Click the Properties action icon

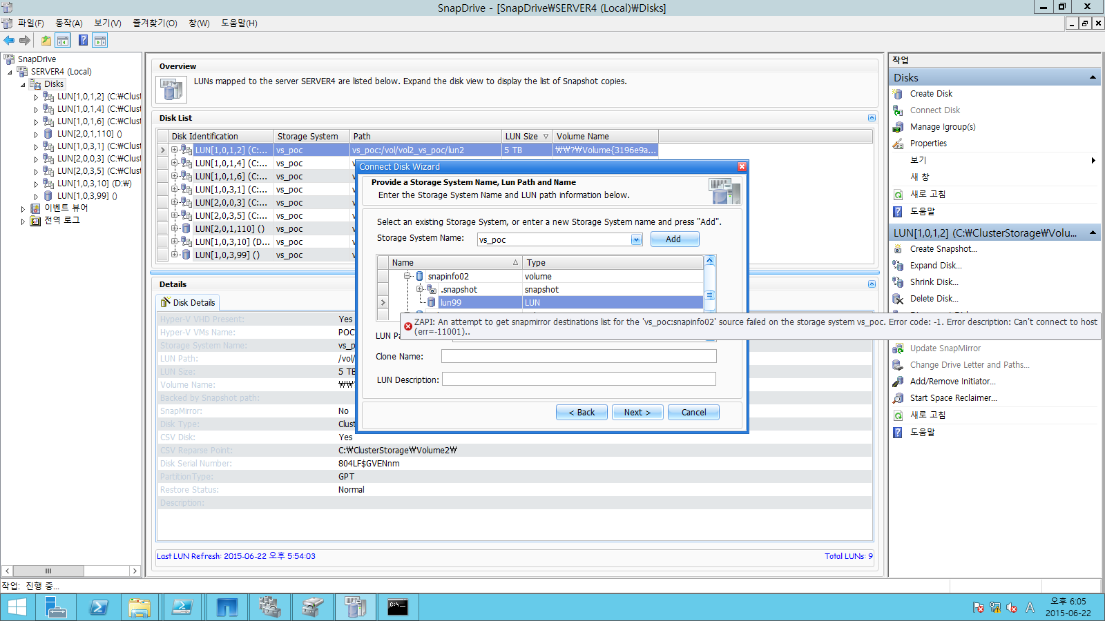pyautogui.click(x=898, y=144)
